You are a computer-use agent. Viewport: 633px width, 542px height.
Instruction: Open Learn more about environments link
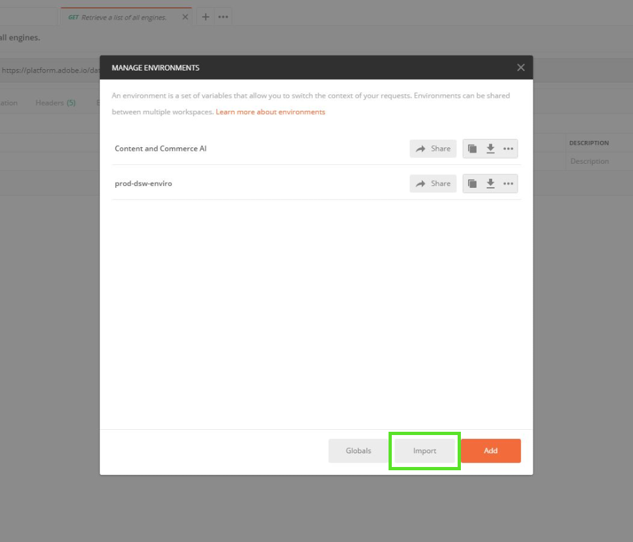pyautogui.click(x=271, y=112)
